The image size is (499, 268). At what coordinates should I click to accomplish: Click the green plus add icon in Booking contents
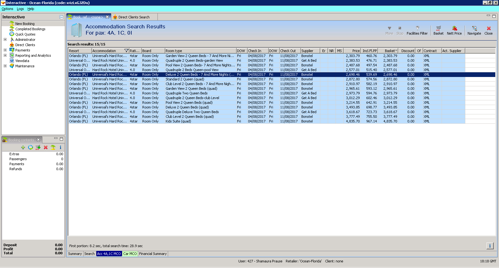coord(23,147)
